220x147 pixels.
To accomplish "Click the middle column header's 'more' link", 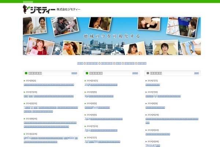I will pyautogui.click(x=135, y=73).
